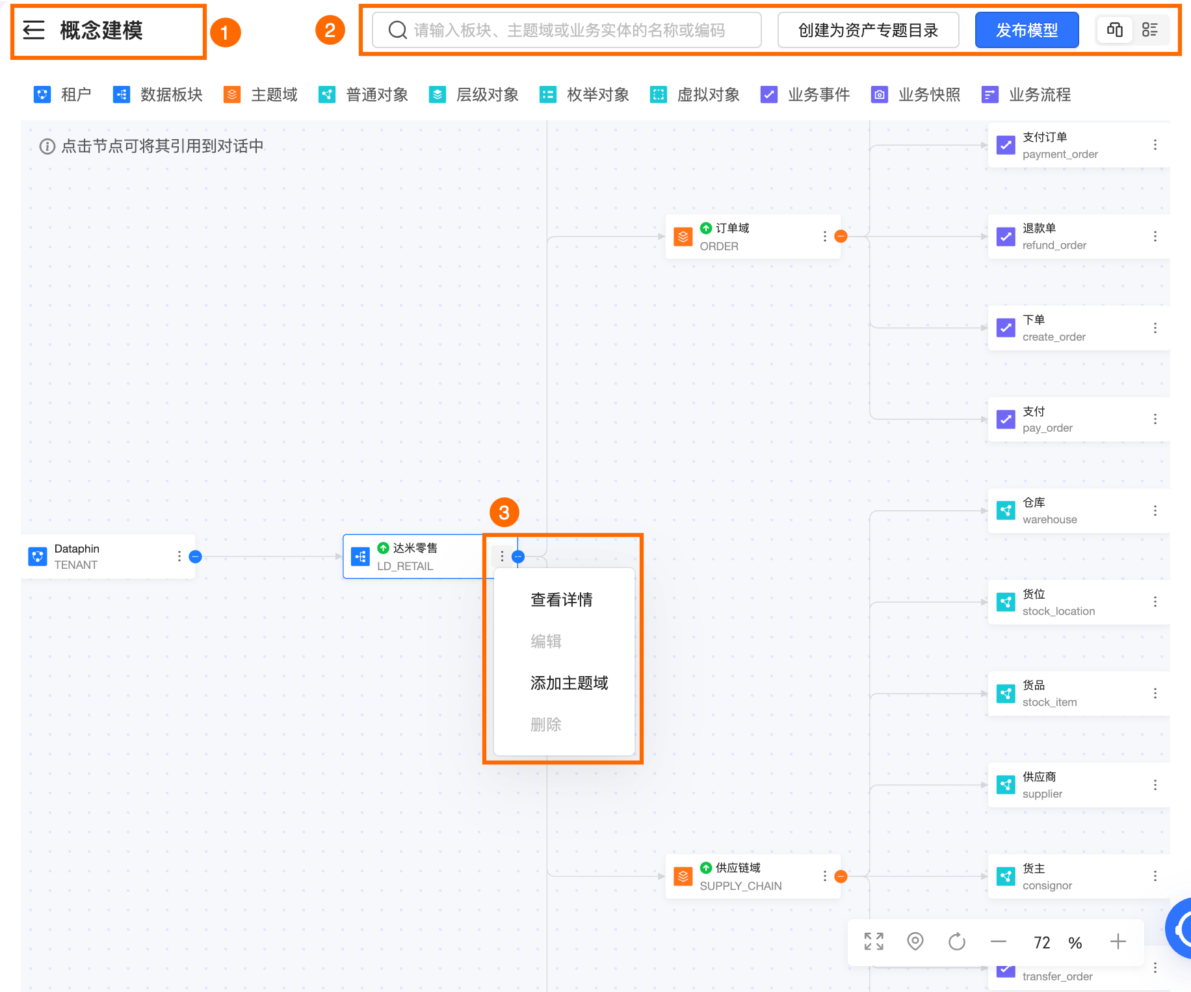This screenshot has height=992, width=1191.
Task: Open more options on 货品 node
Action: tap(1155, 694)
